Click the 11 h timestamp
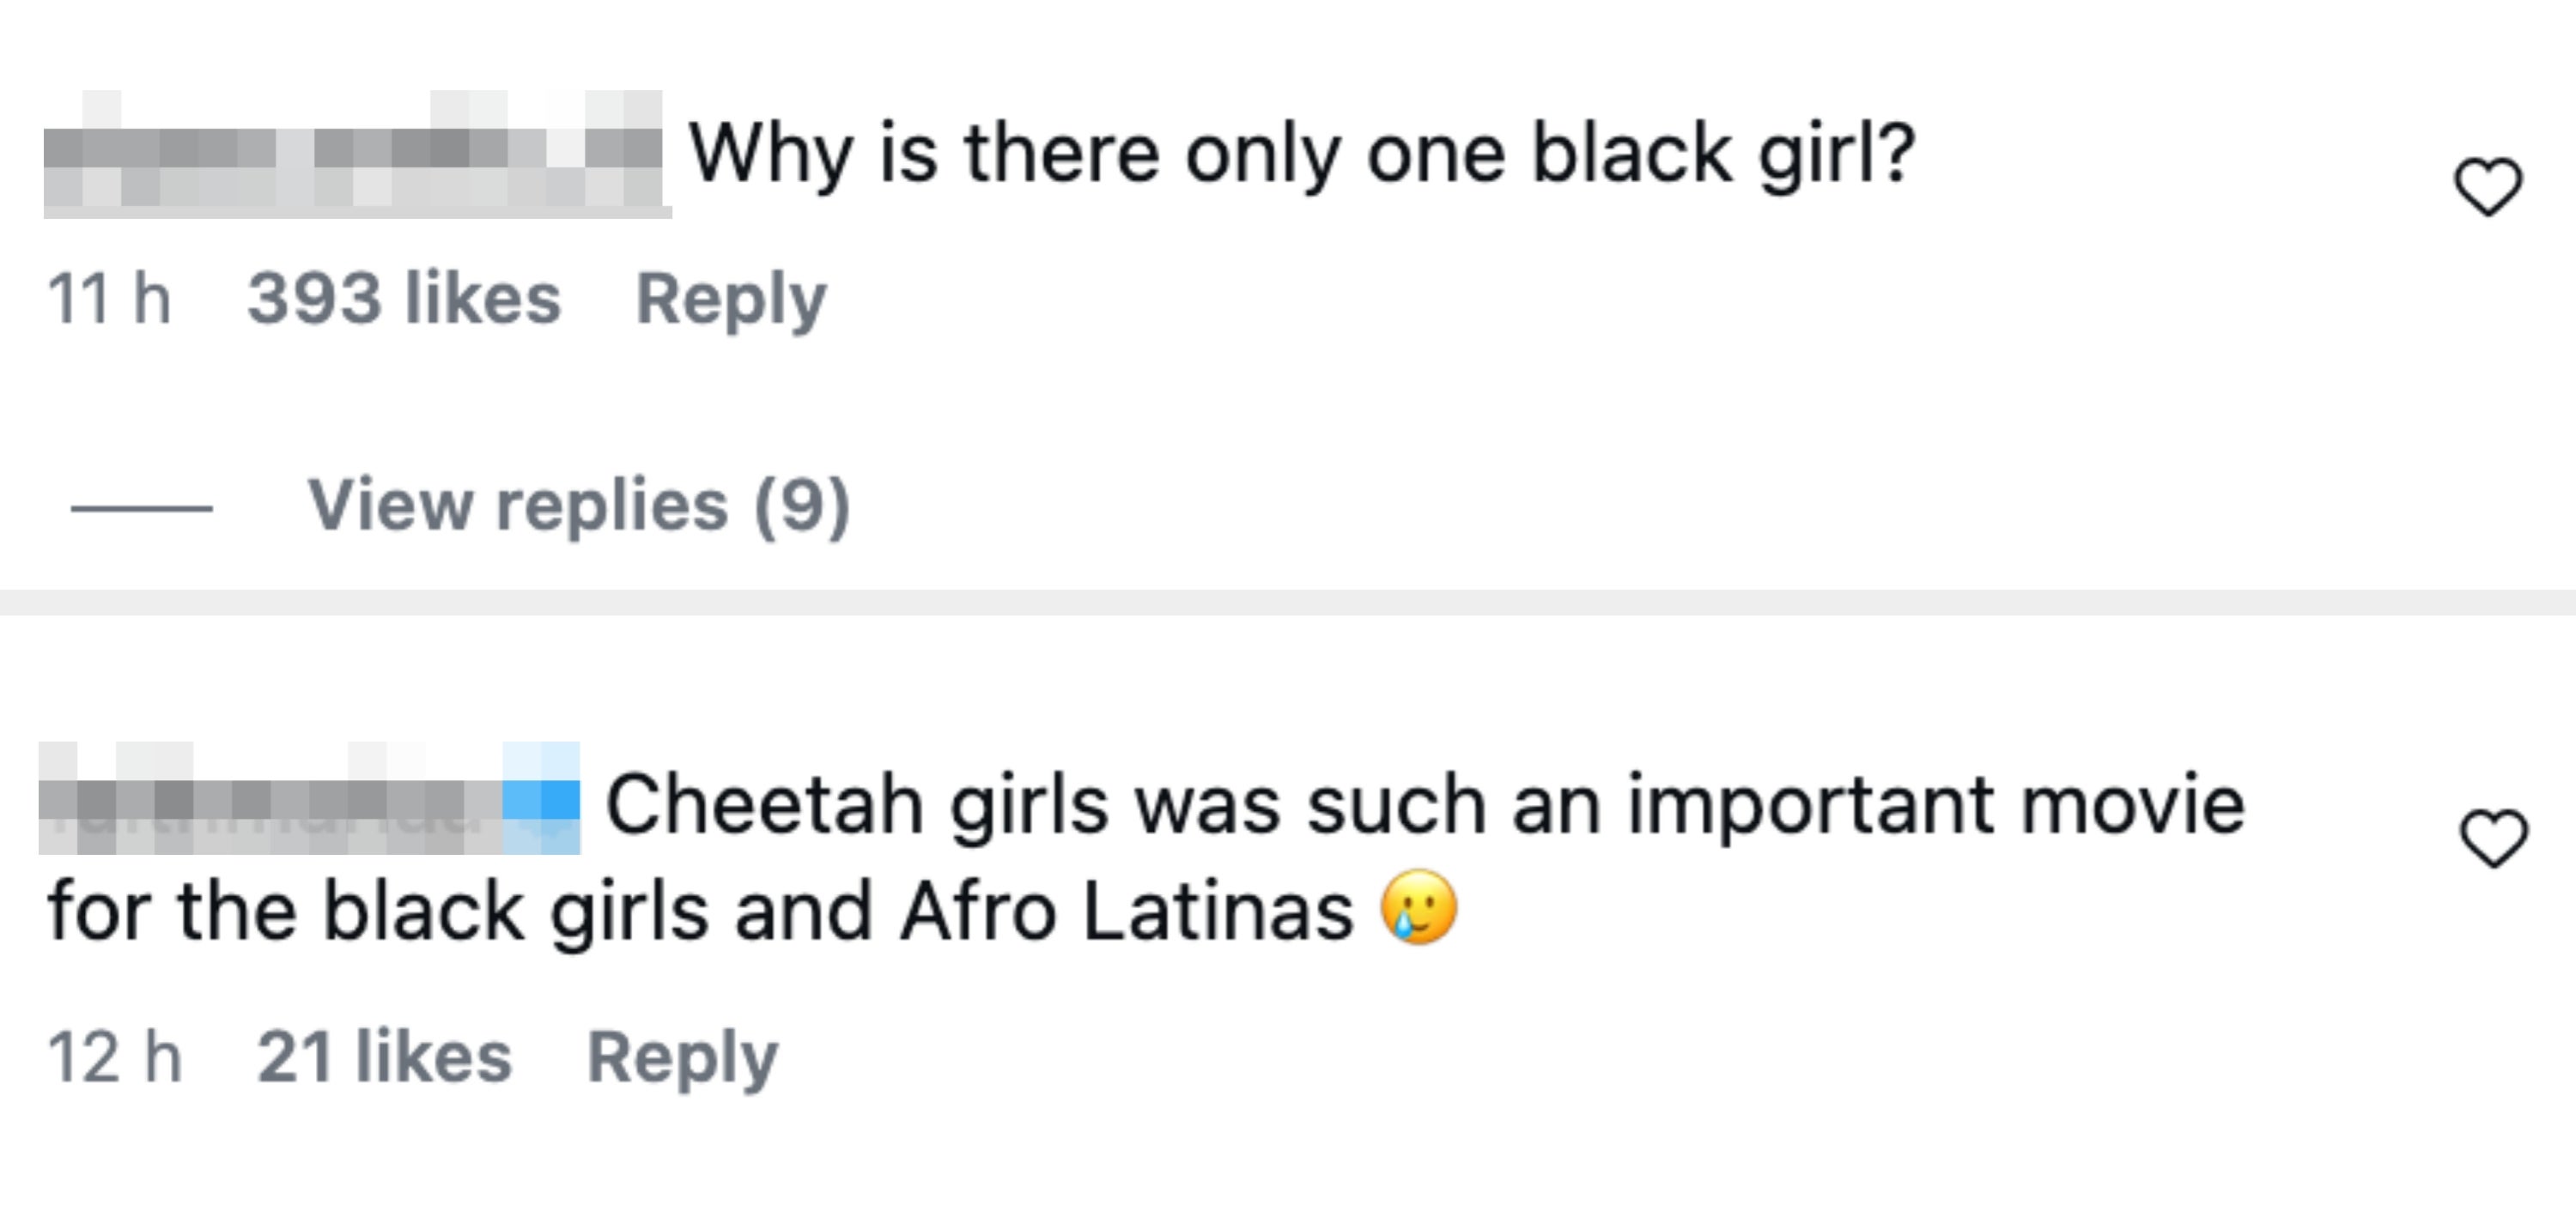 click(x=109, y=298)
